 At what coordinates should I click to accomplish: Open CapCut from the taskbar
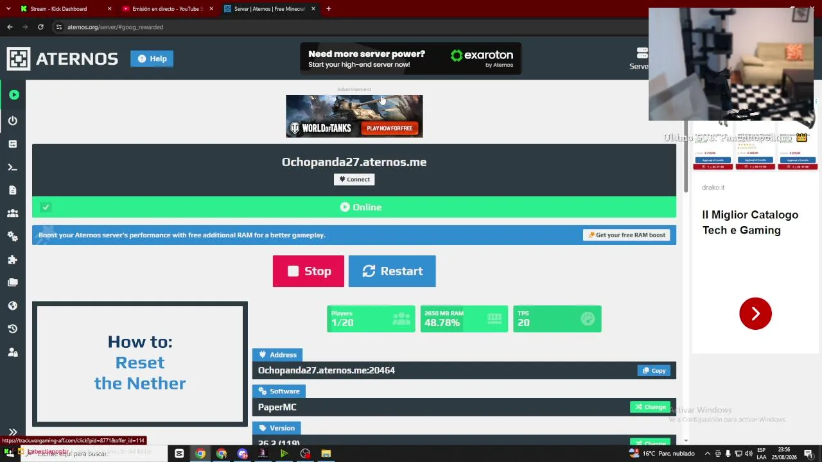coord(179,454)
